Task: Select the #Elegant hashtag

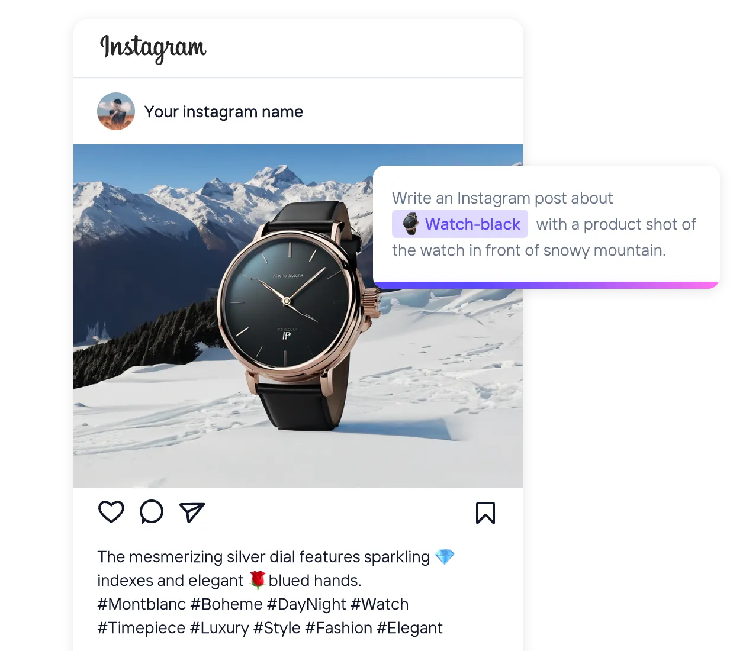Action: pos(410,628)
